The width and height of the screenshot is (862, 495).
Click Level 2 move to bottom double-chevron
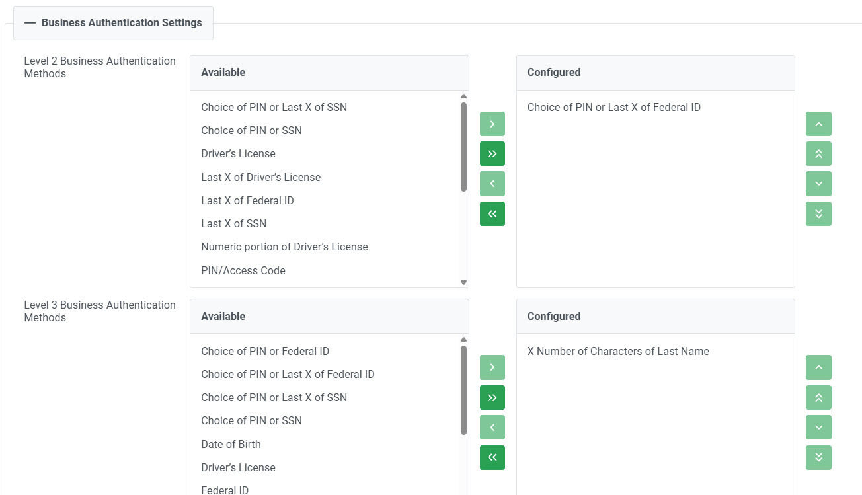coord(818,214)
